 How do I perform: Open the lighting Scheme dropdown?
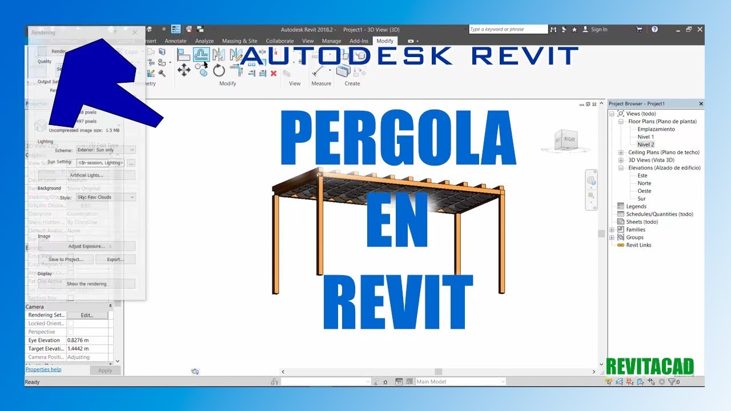(x=106, y=150)
